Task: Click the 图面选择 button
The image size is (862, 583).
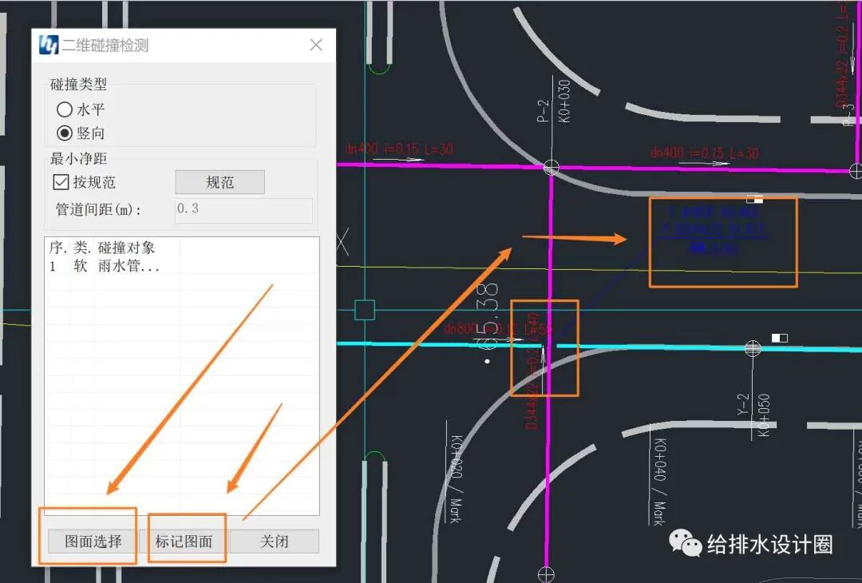Action: click(93, 541)
